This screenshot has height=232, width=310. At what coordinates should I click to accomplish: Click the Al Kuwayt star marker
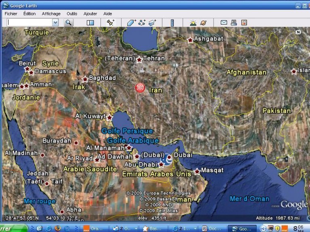point(109,117)
